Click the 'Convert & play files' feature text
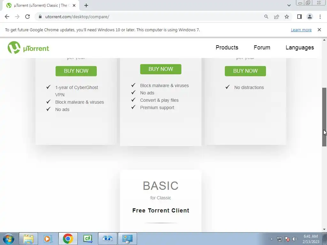327x245 pixels. coord(159,100)
